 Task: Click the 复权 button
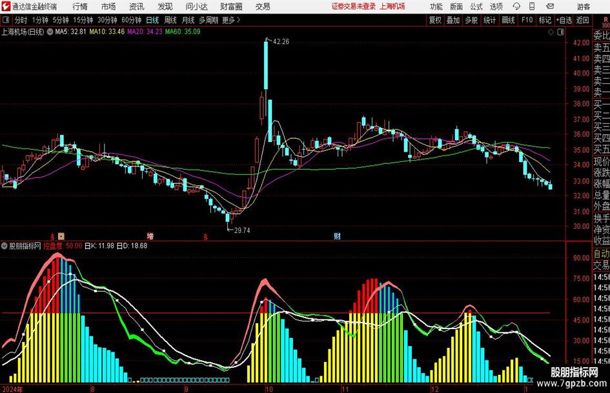(x=435, y=20)
